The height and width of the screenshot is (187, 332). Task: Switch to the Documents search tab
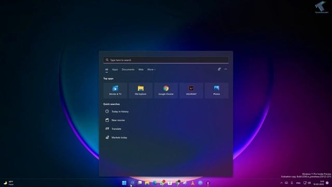point(128,70)
